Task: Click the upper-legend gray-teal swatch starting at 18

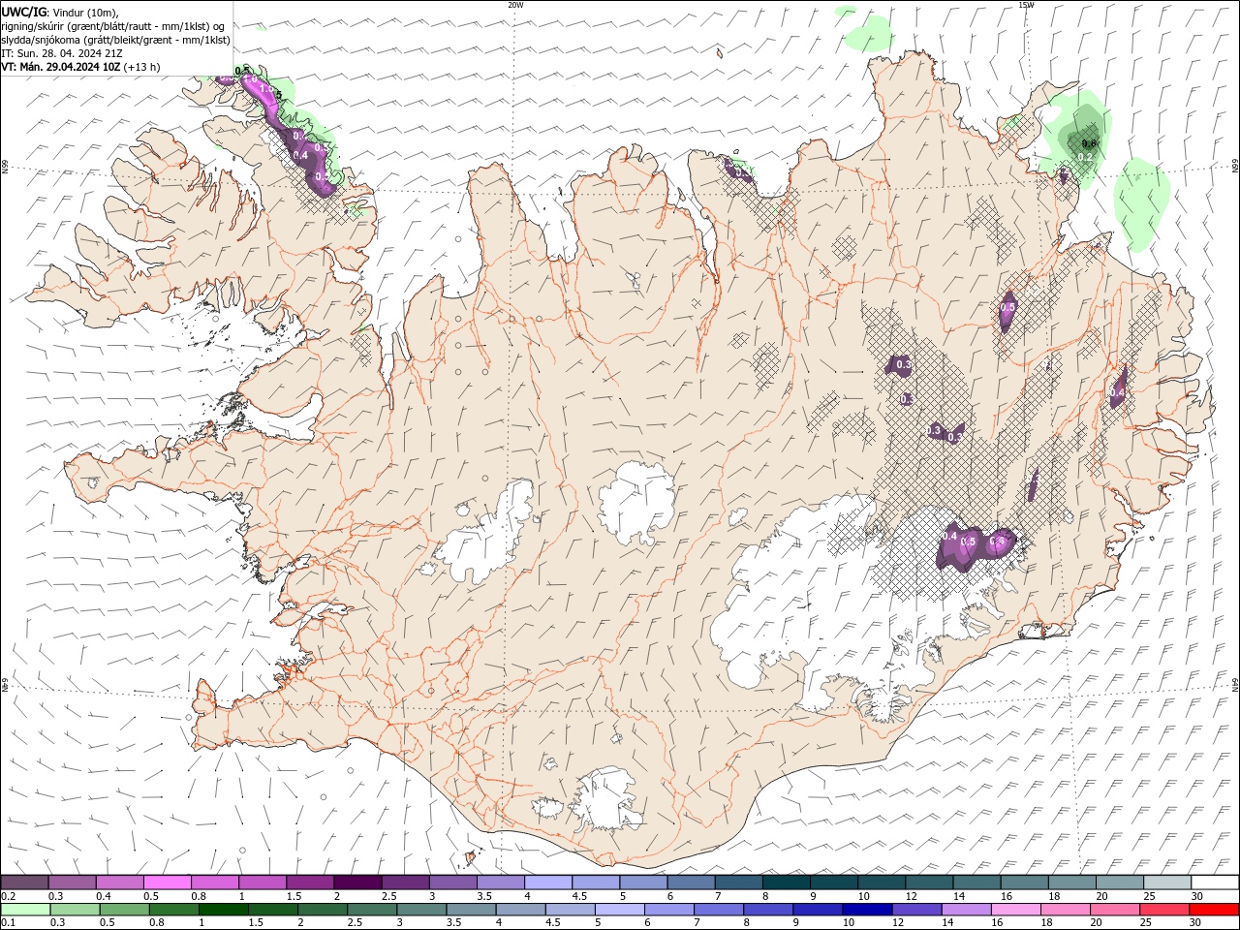Action: [x=1073, y=883]
